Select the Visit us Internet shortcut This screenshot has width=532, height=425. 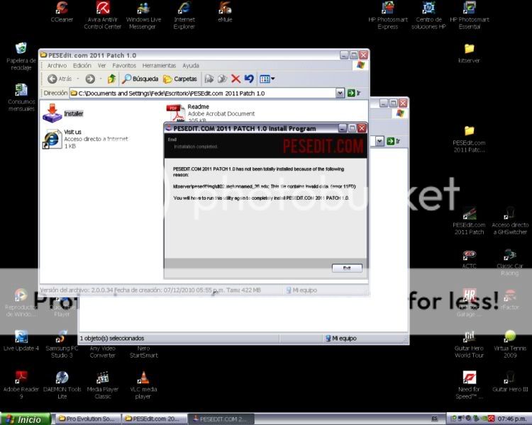tap(85, 139)
